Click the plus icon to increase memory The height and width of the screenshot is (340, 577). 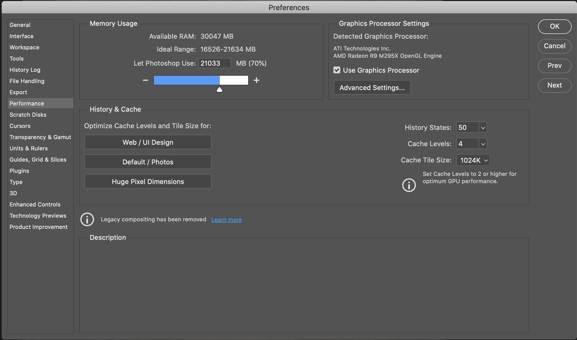256,80
